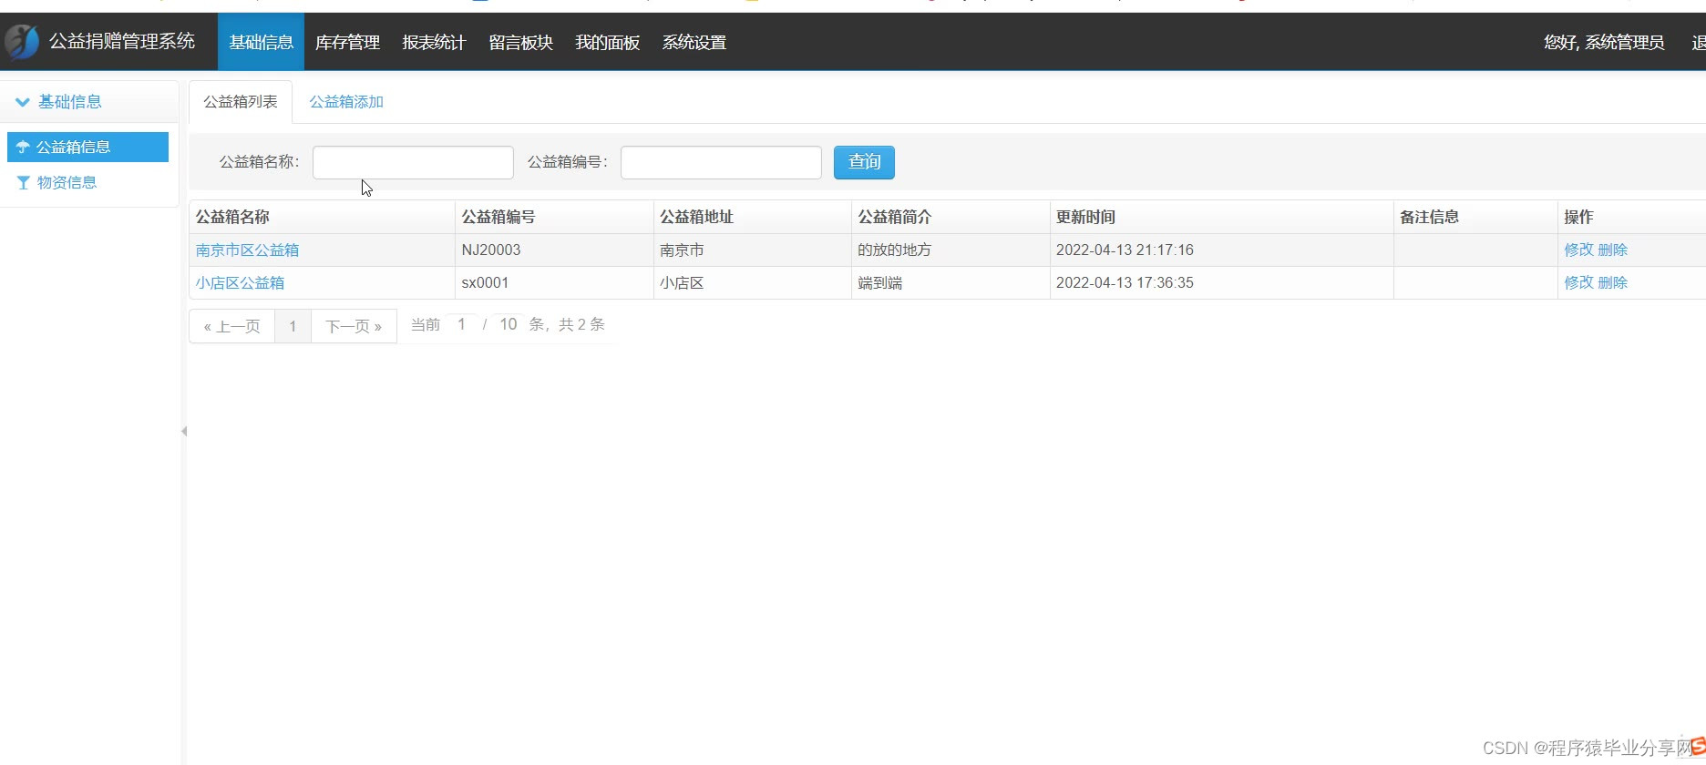
Task: Focus the 公益箱名称 search field
Action: click(413, 162)
